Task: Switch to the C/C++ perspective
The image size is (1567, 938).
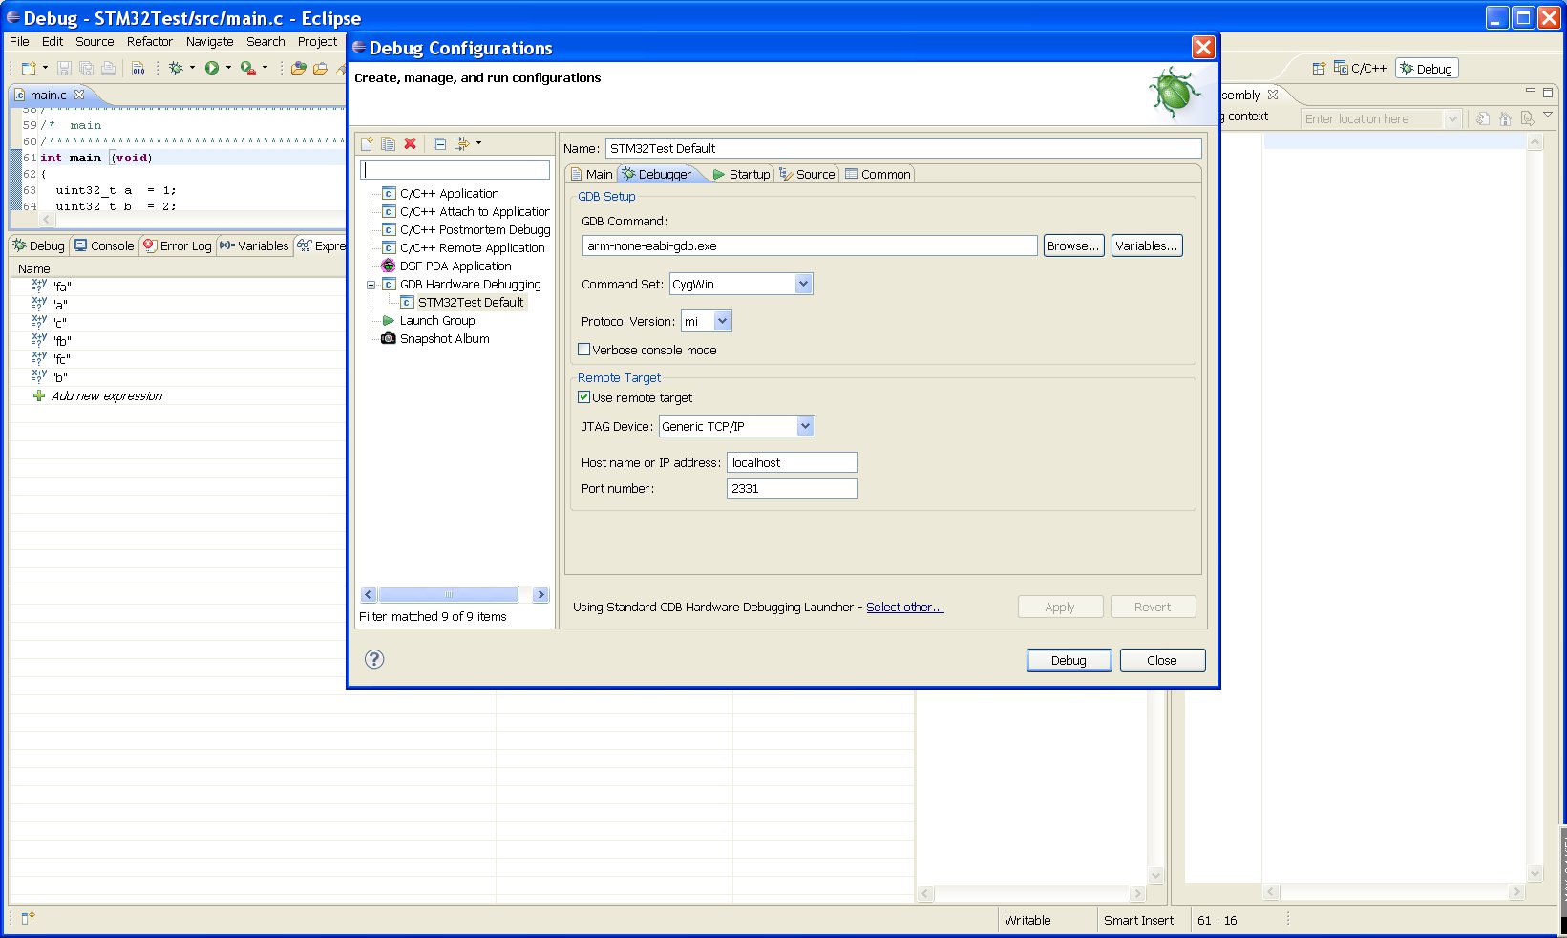Action: [x=1361, y=68]
